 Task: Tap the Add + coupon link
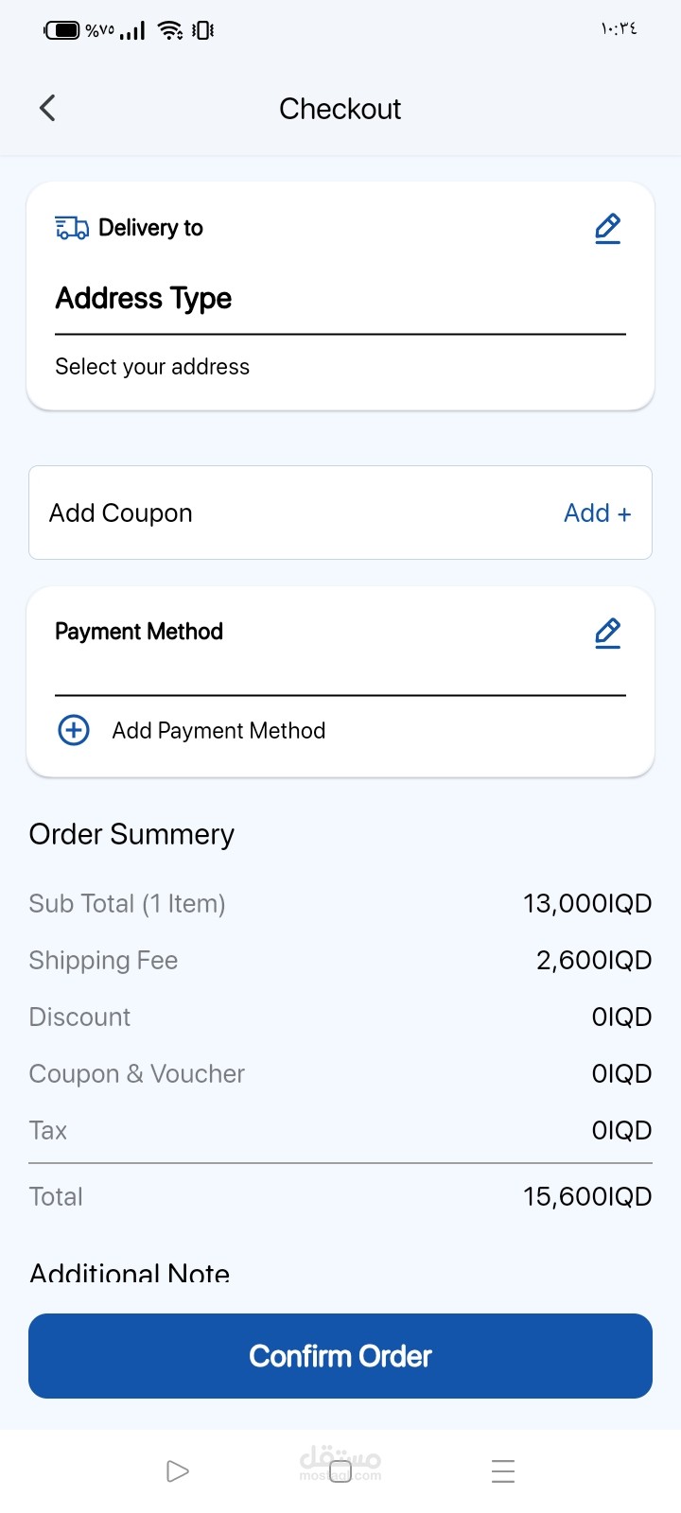click(x=597, y=513)
